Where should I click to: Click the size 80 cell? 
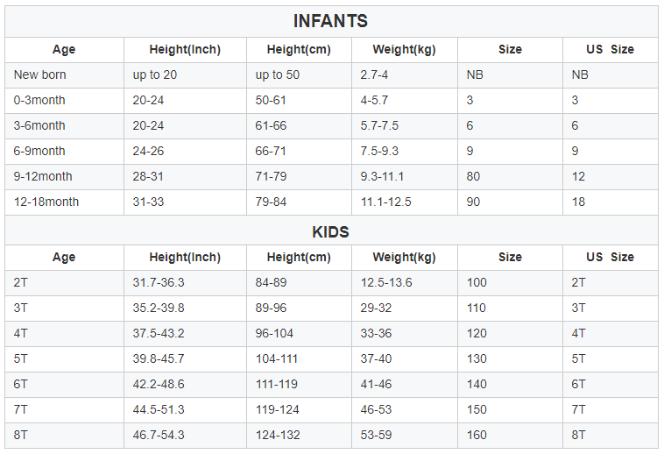coord(474,177)
